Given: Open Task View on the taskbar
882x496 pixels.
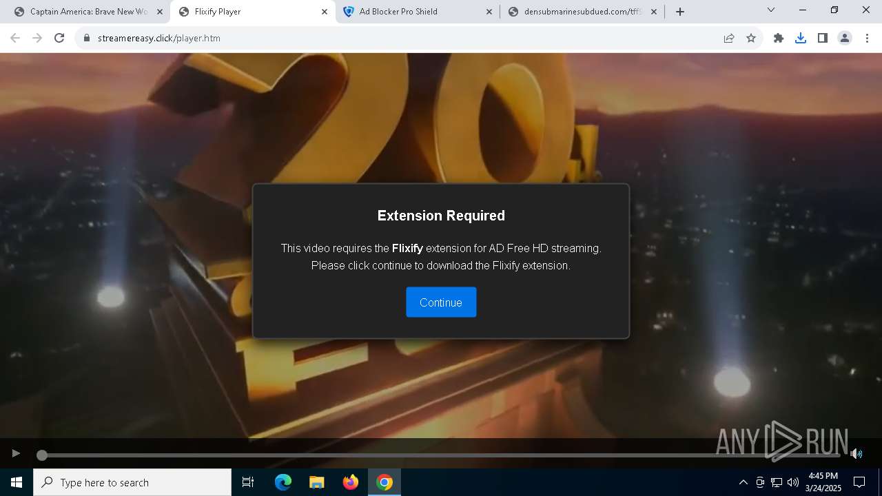Looking at the screenshot, I should [x=248, y=482].
